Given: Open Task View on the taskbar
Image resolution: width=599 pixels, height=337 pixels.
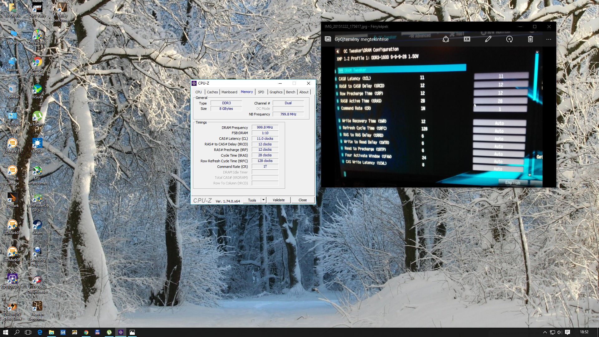Looking at the screenshot, I should 28,332.
